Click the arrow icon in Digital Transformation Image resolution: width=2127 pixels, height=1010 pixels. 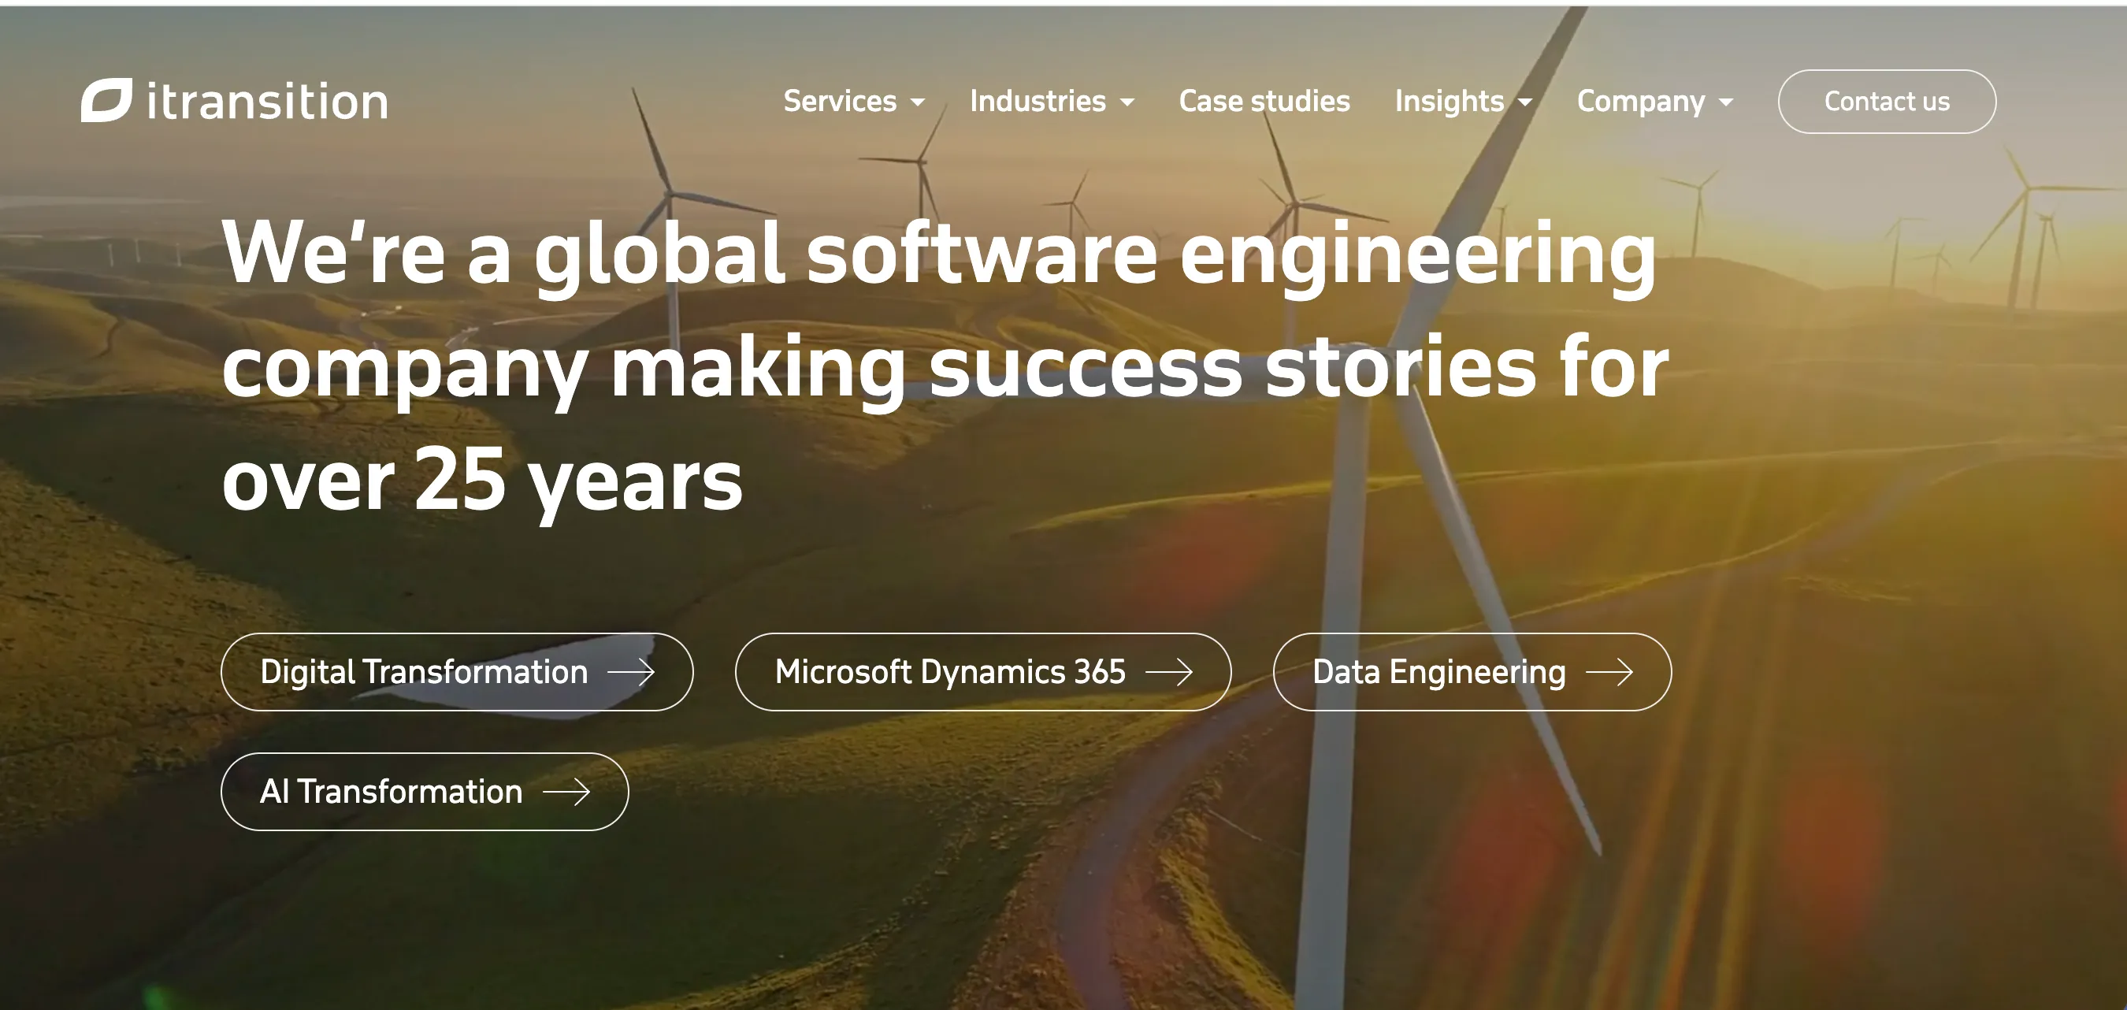point(631,672)
